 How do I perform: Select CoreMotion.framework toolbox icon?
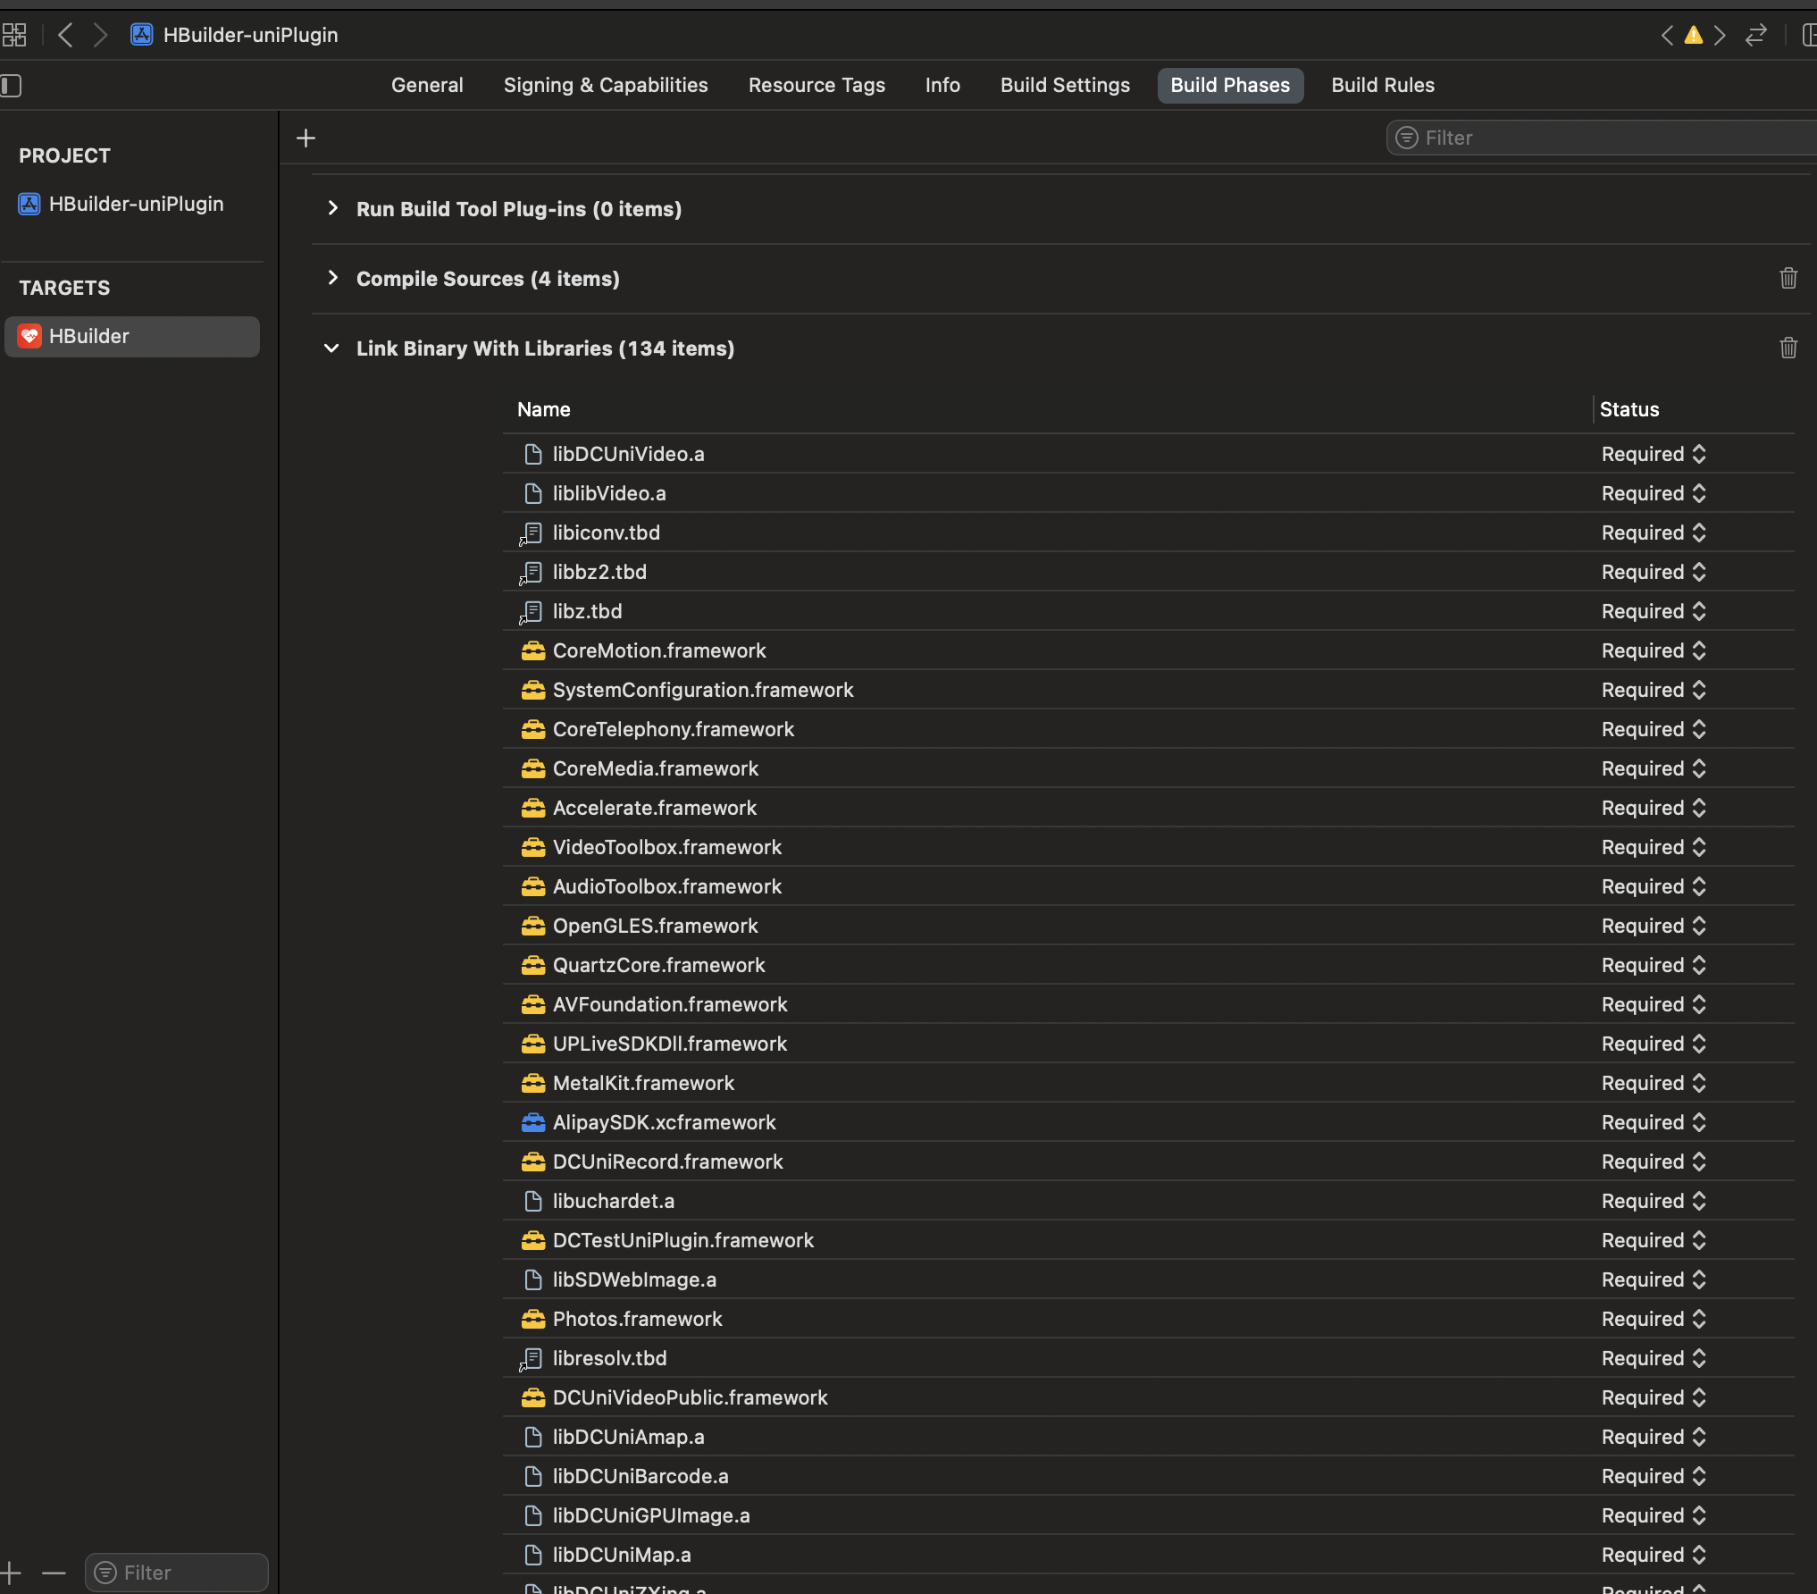[533, 651]
